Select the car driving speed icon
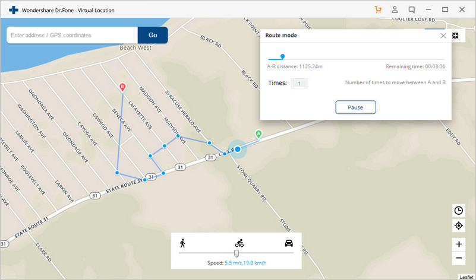 tap(289, 243)
